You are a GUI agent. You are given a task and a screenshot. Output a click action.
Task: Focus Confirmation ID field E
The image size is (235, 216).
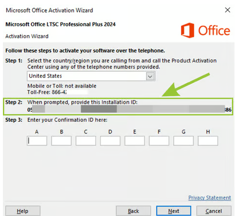[x=135, y=141]
